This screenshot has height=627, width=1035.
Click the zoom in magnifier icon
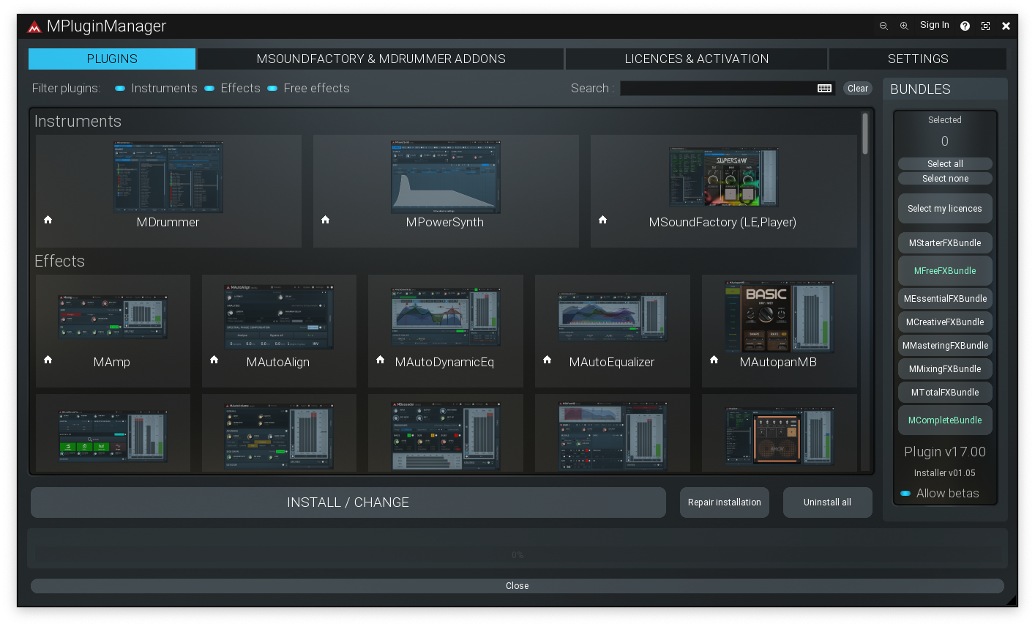click(904, 26)
